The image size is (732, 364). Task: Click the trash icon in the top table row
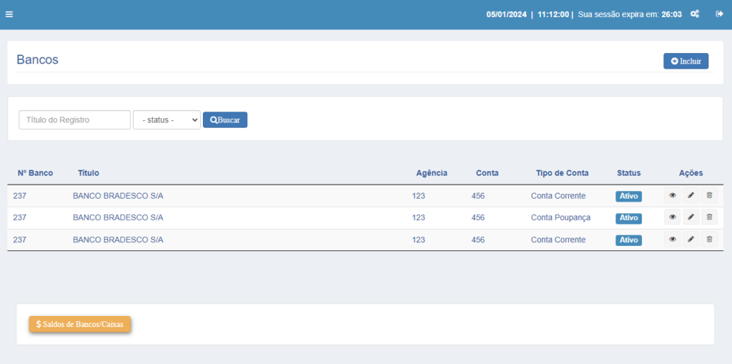(x=709, y=195)
